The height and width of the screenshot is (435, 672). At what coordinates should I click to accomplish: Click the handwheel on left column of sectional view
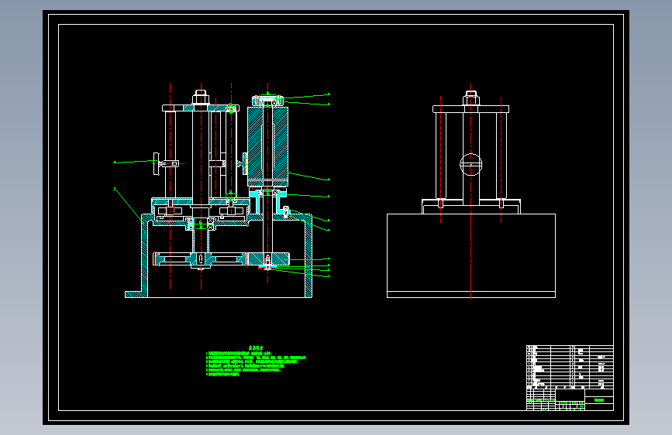pos(157,163)
